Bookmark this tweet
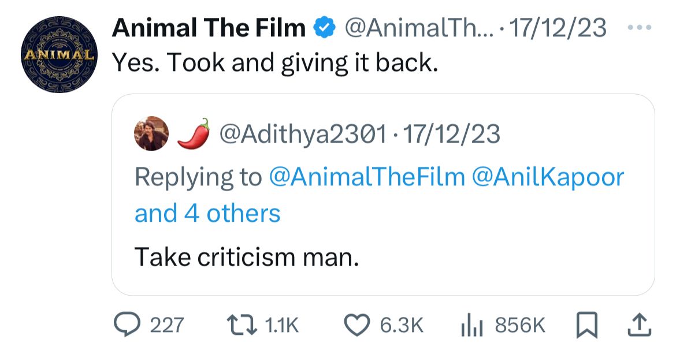 point(587,325)
